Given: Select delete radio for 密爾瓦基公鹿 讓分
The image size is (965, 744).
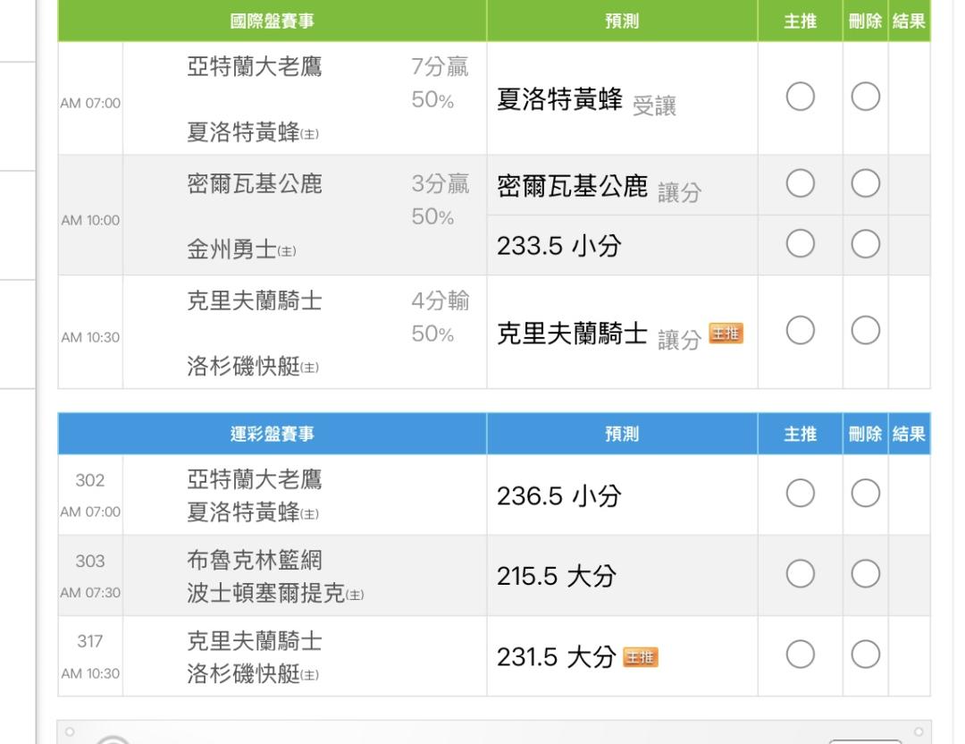Looking at the screenshot, I should point(865,185).
